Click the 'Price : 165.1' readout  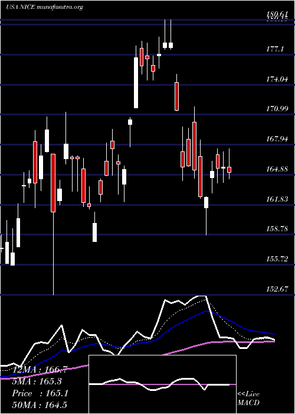pyautogui.click(x=40, y=393)
